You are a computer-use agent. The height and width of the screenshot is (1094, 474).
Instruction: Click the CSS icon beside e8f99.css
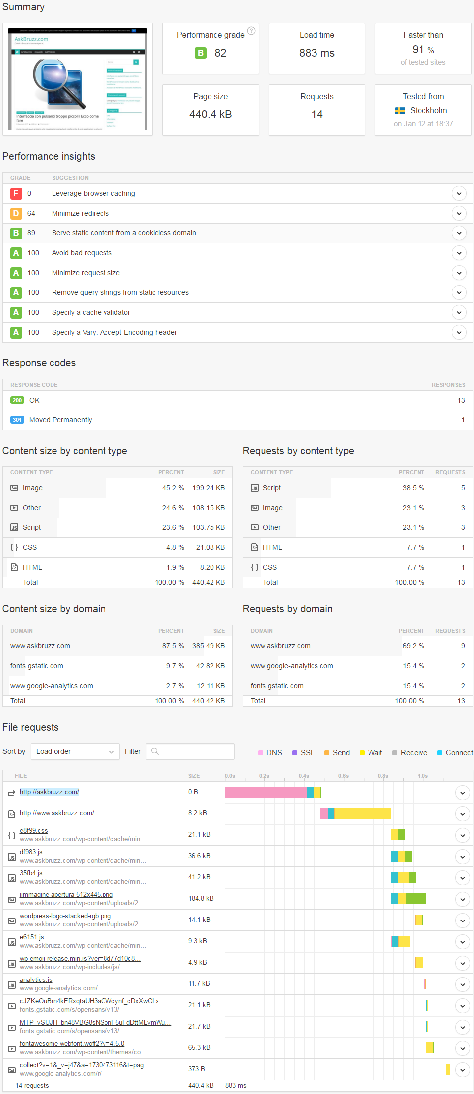pyautogui.click(x=12, y=835)
